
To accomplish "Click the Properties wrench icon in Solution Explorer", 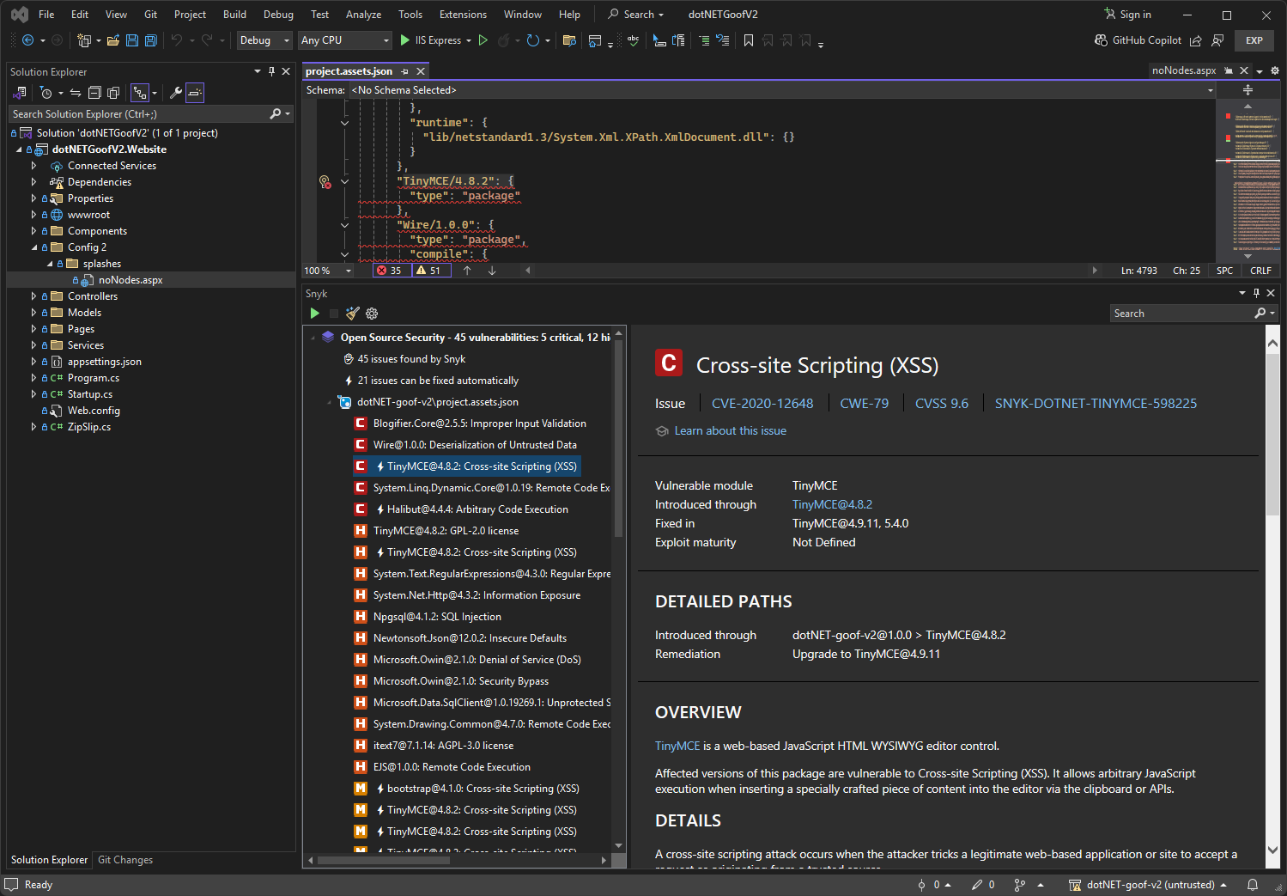I will (x=175, y=93).
